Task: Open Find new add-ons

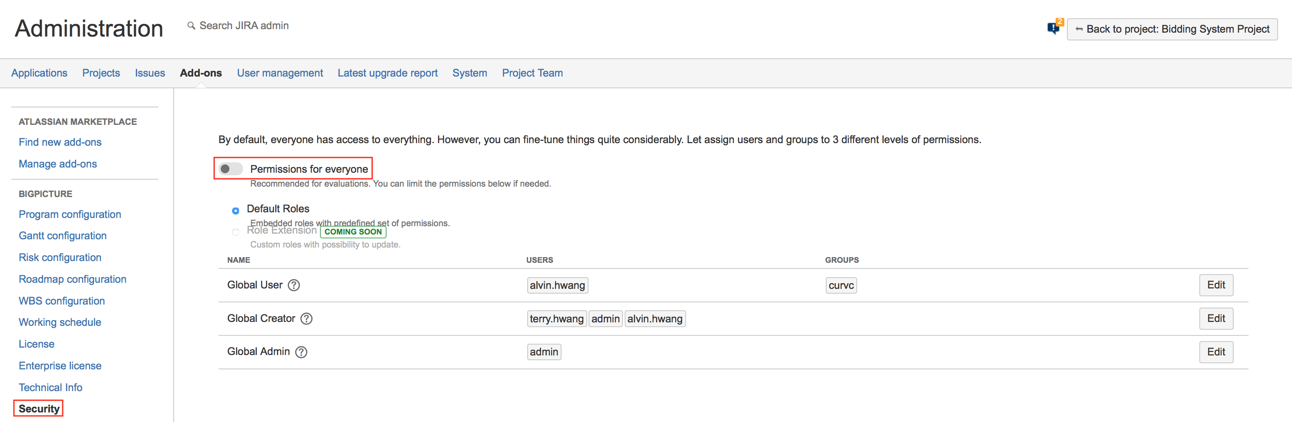Action: 60,142
